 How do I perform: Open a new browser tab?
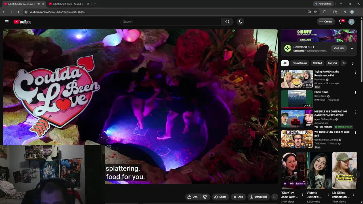point(95,4)
